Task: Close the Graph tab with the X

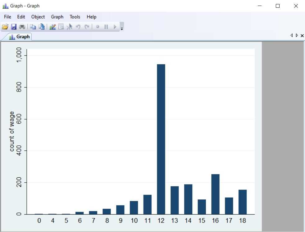Action: point(302,36)
